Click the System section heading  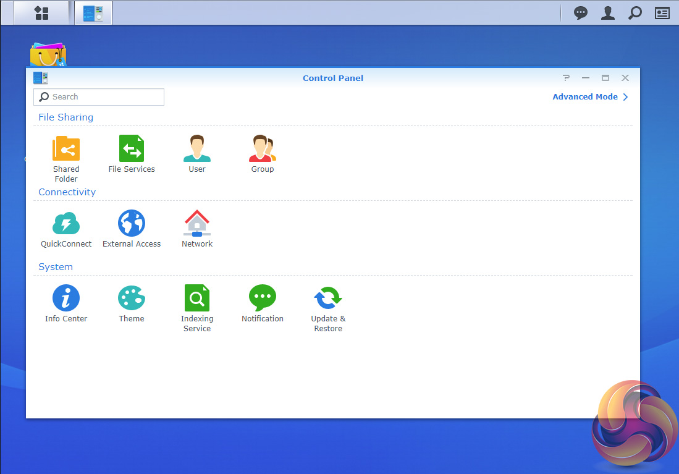(x=56, y=267)
